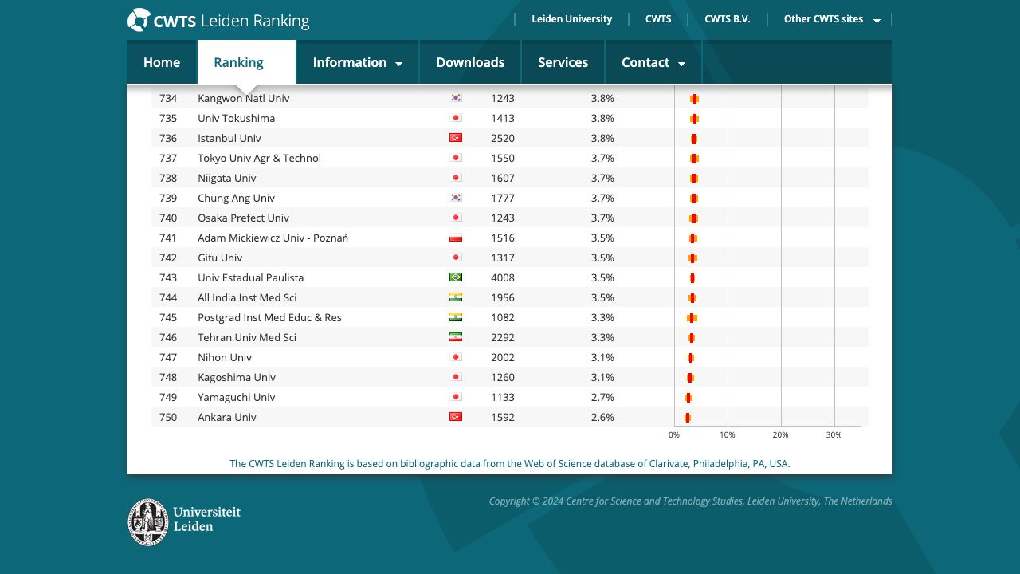The image size is (1020, 574).
Task: Expand the Contact dropdown menu
Action: (x=653, y=62)
